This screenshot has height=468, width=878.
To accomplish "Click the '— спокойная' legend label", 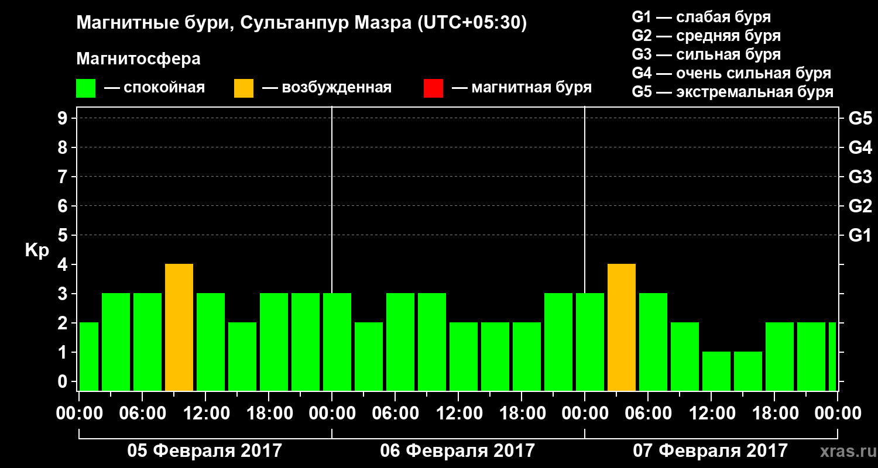I will click(x=155, y=88).
